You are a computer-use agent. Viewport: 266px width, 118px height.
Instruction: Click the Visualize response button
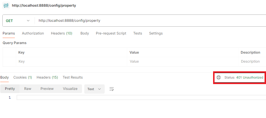tap(70, 89)
